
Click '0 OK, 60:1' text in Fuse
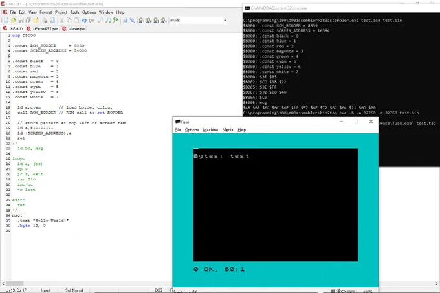point(219,269)
